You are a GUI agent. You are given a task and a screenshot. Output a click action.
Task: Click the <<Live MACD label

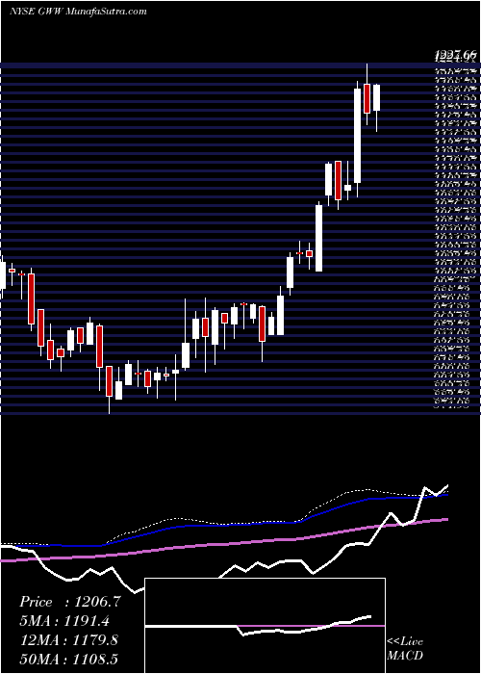[x=405, y=649]
